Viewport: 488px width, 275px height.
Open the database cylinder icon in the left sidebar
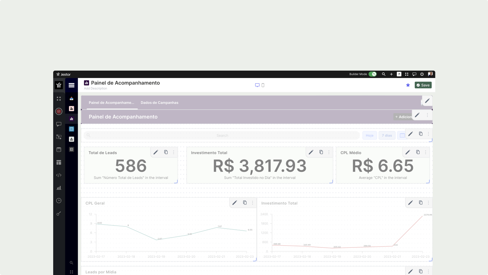(59, 150)
